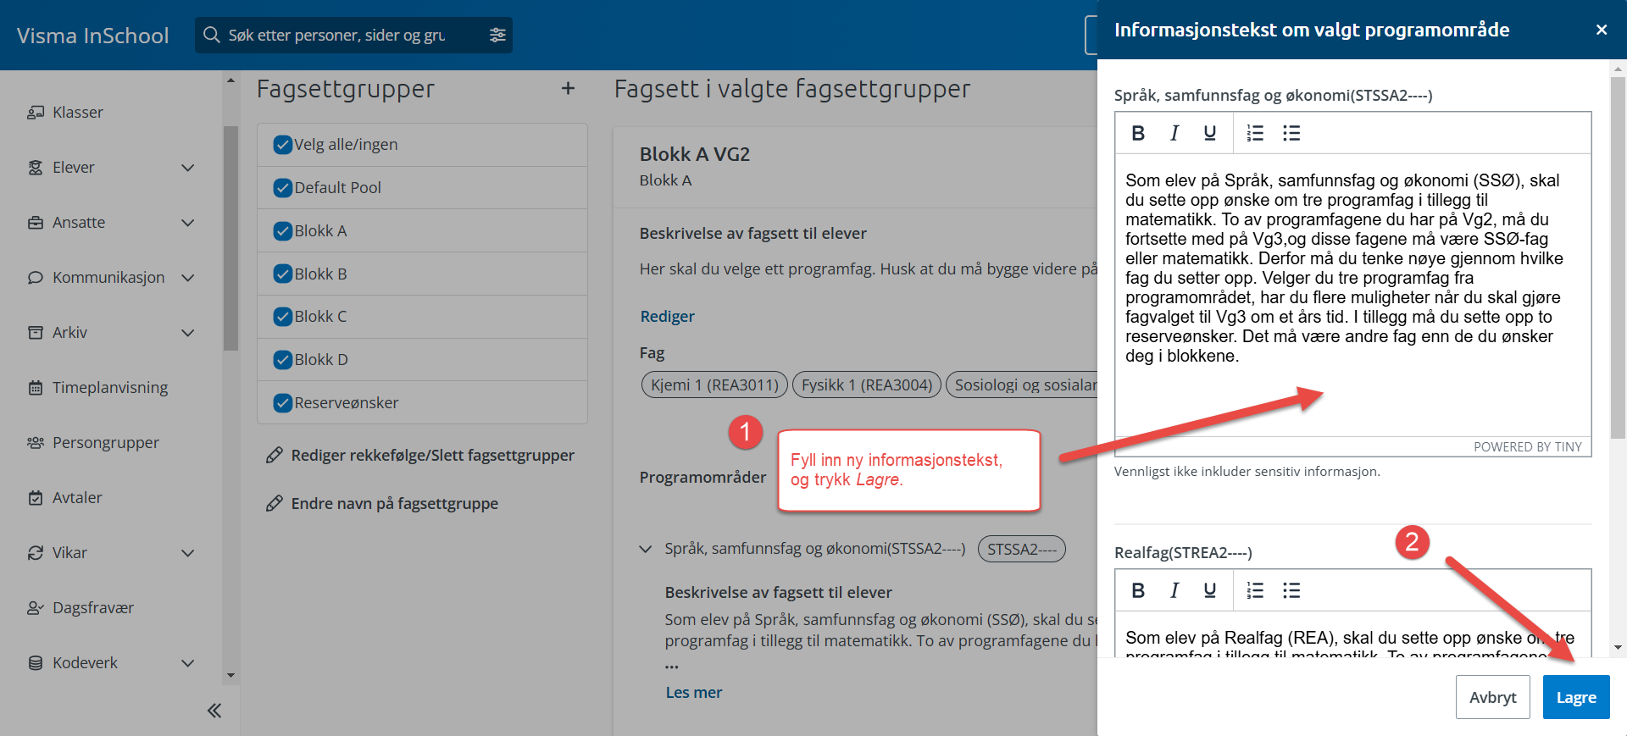Click the Kommunikasjon speech bubble icon
This screenshot has height=736, width=1627.
click(36, 277)
